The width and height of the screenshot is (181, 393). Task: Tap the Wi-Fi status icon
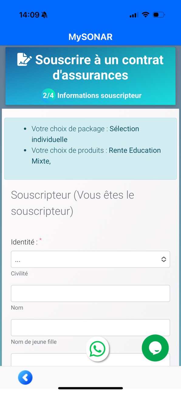pos(146,15)
